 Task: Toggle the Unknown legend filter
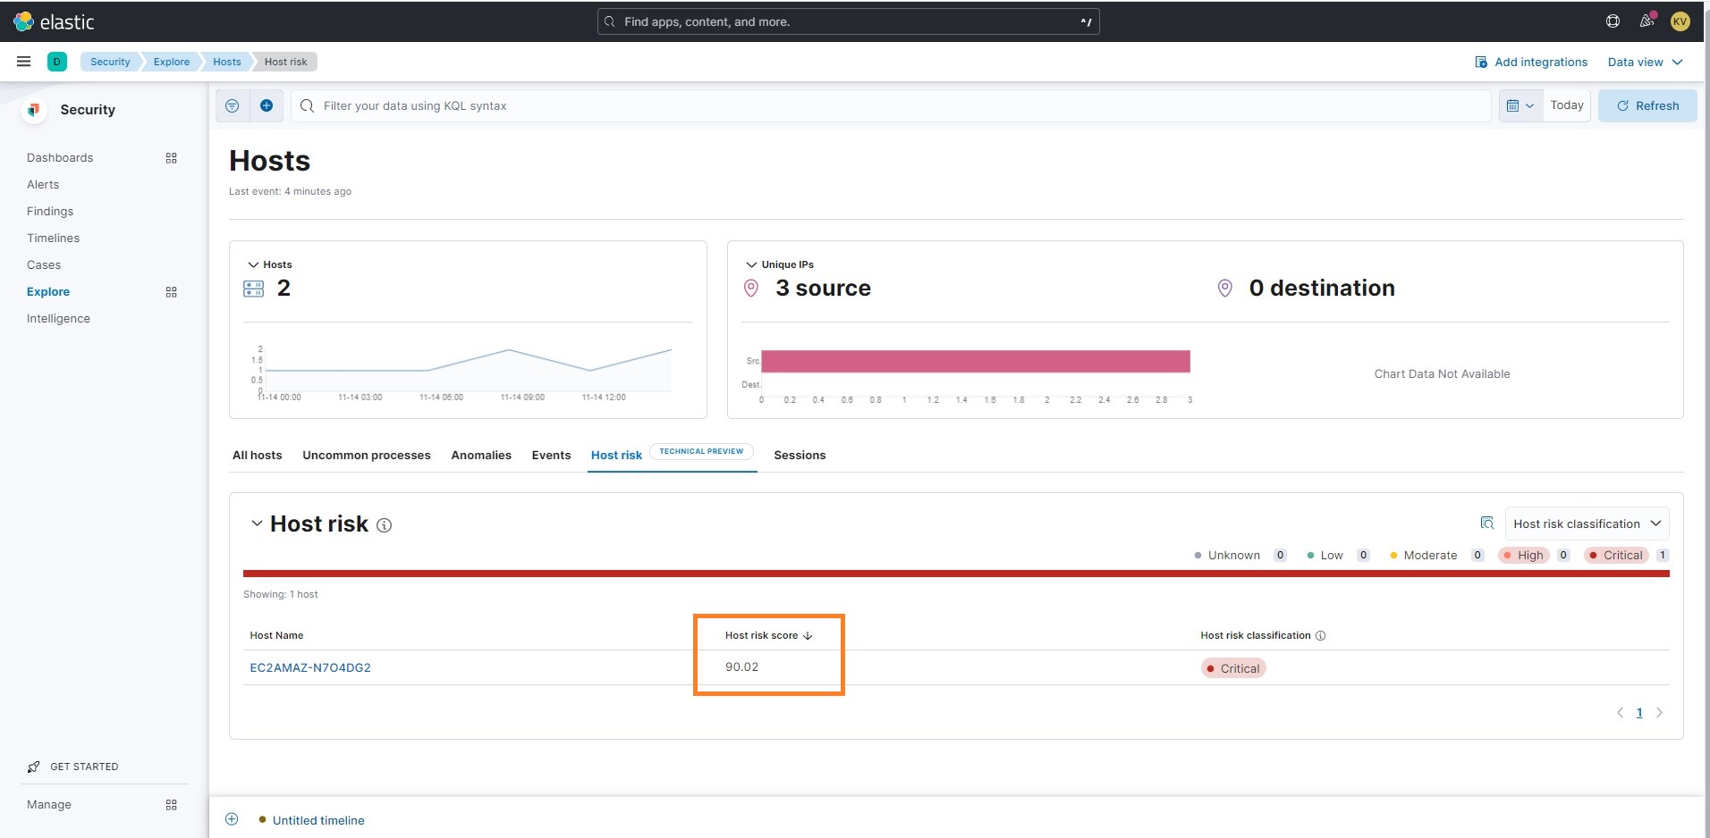pyautogui.click(x=1233, y=555)
